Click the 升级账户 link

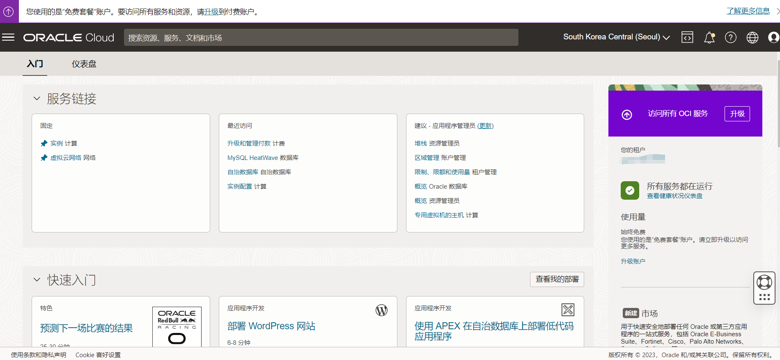tap(633, 261)
